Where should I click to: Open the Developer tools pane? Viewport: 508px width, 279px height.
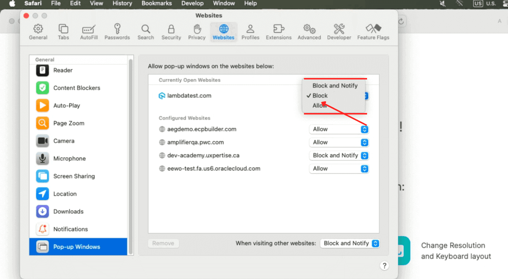pos(339,32)
